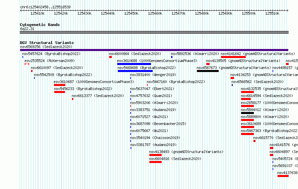The width and height of the screenshot is (298, 189).
Task: Select nsv4567673 gnomADStructuralVariants label
Action: [234, 68]
